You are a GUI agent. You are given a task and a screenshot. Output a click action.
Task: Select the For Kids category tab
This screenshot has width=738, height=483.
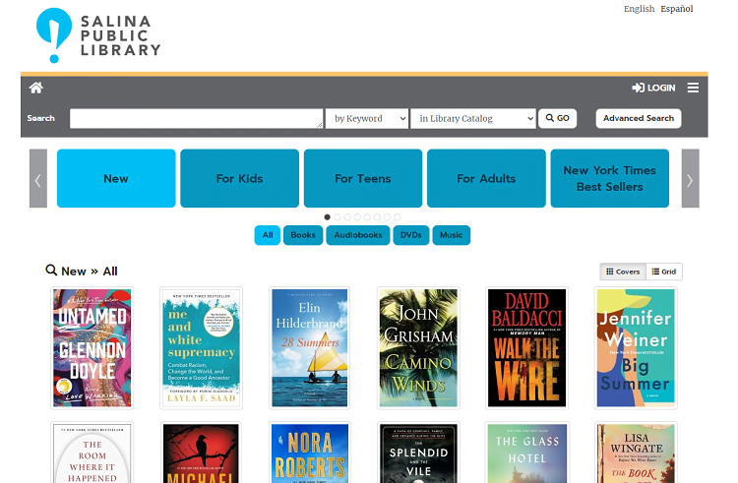239,178
